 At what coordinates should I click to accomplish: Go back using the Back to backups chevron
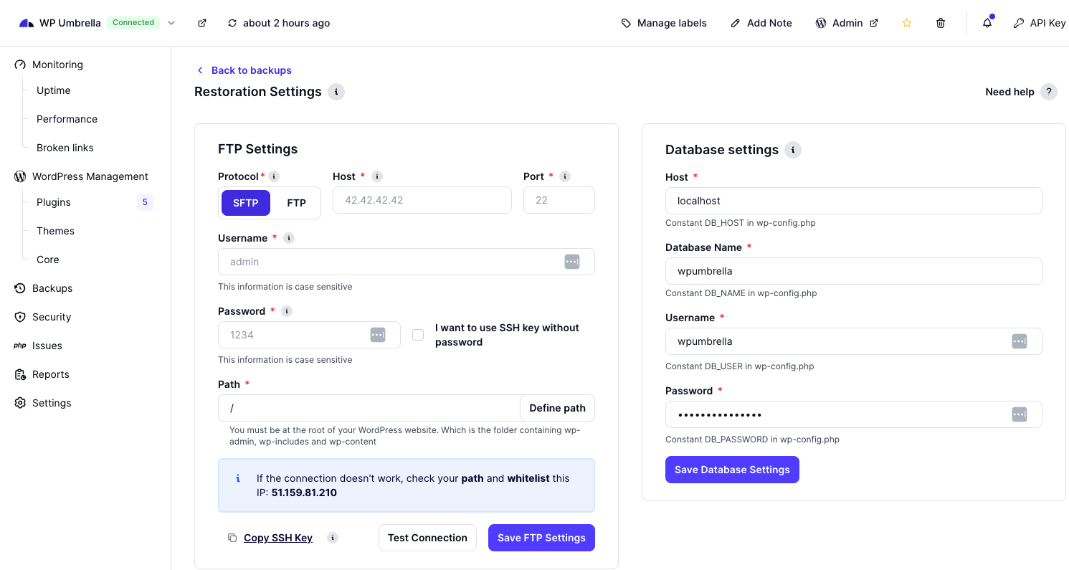[200, 70]
